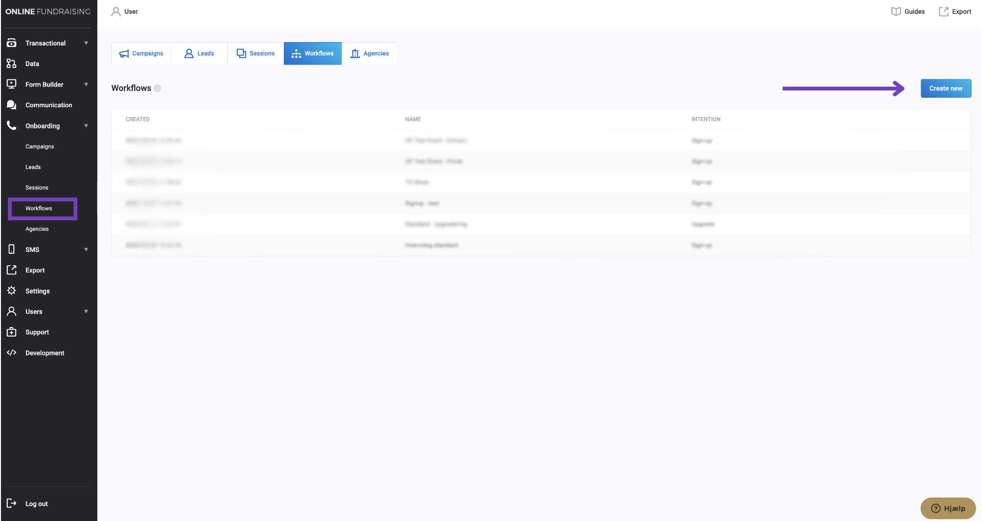This screenshot has width=982, height=521.
Task: Click the Form Builder sidebar icon
Action: pos(12,84)
